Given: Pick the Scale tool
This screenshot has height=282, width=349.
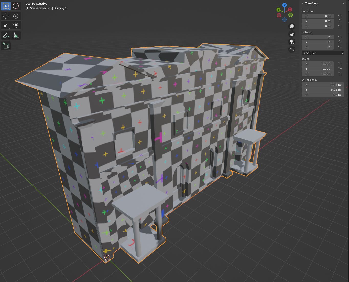Looking at the screenshot, I should coord(6,25).
